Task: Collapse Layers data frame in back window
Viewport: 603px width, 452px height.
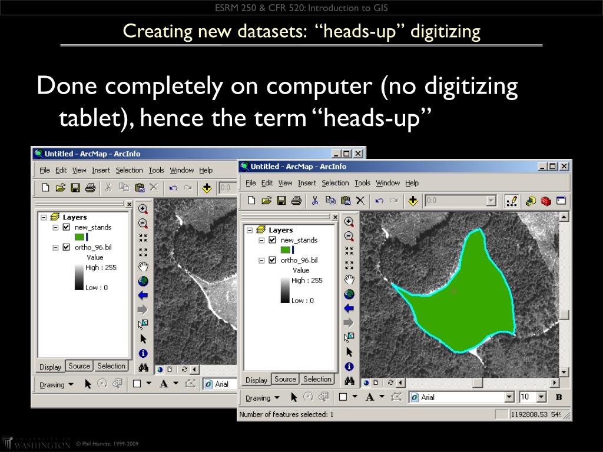Action: coord(44,217)
